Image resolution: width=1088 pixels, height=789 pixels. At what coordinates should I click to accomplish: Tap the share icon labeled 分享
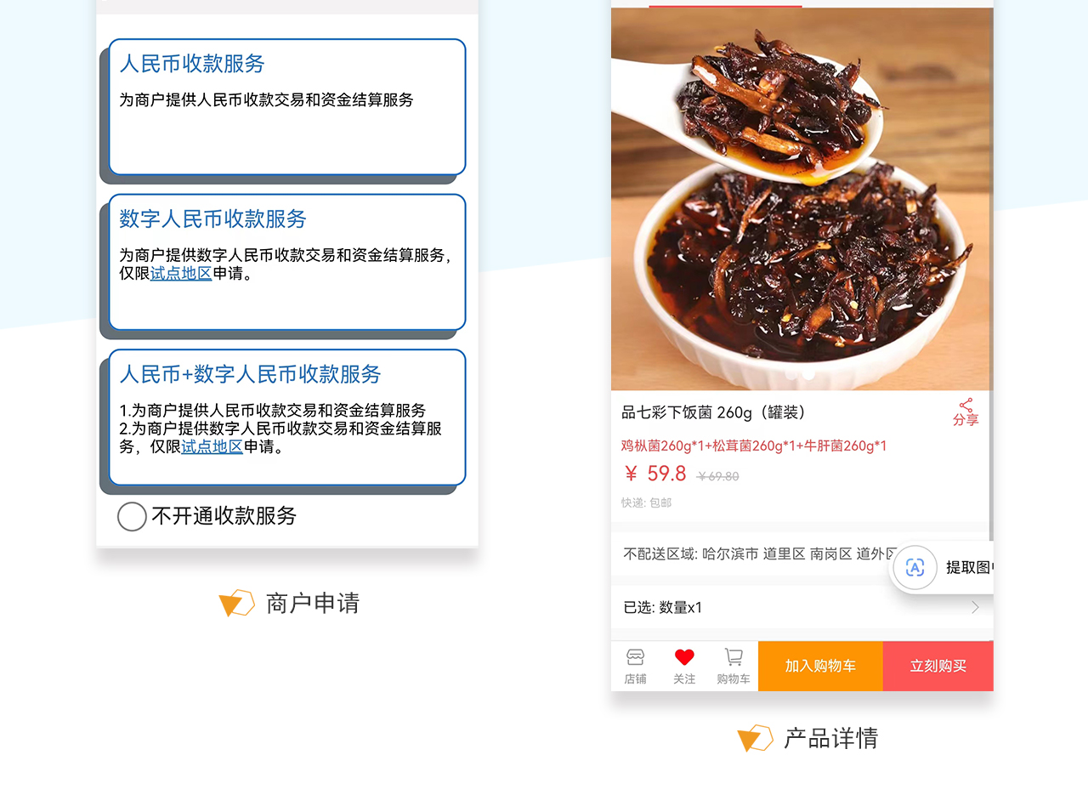pyautogui.click(x=966, y=412)
